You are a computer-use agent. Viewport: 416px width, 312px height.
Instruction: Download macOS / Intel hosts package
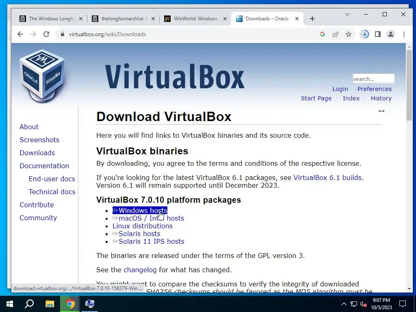pyautogui.click(x=148, y=218)
